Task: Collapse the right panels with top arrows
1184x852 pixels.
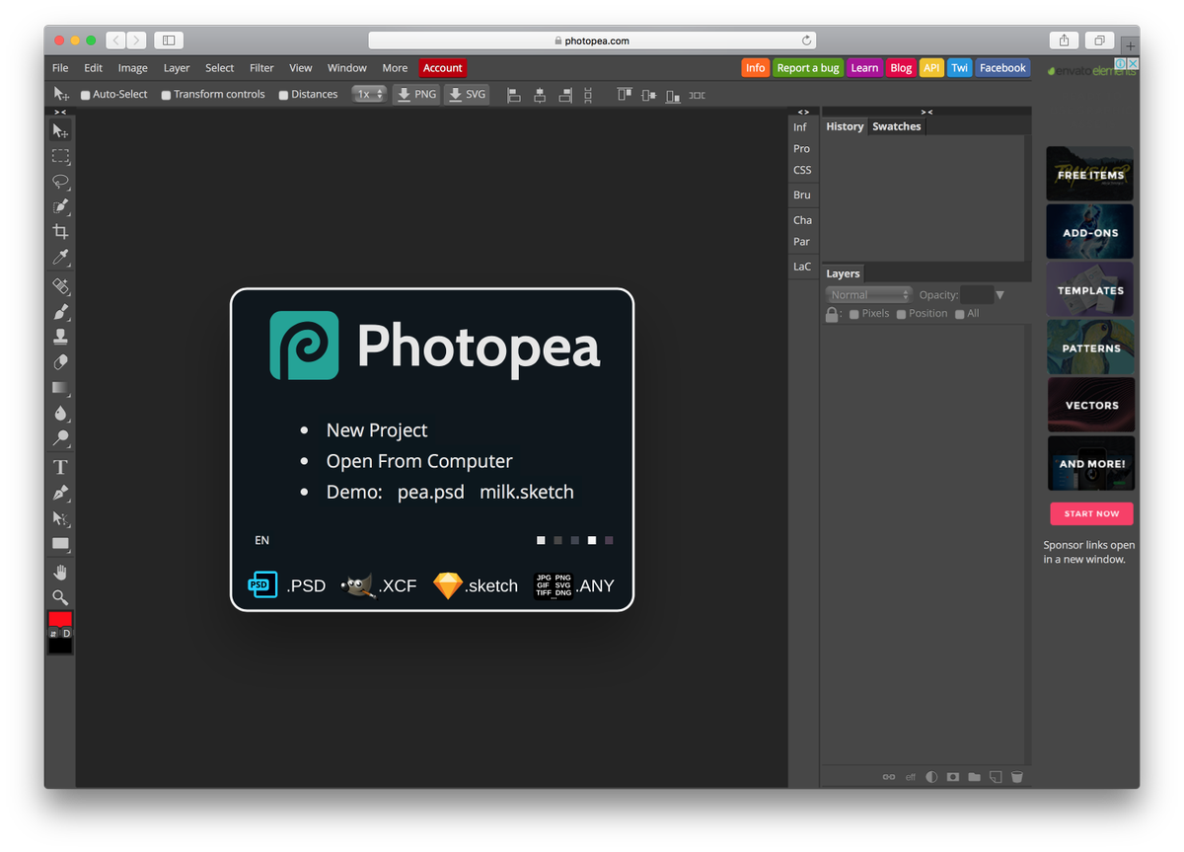Action: pyautogui.click(x=926, y=113)
